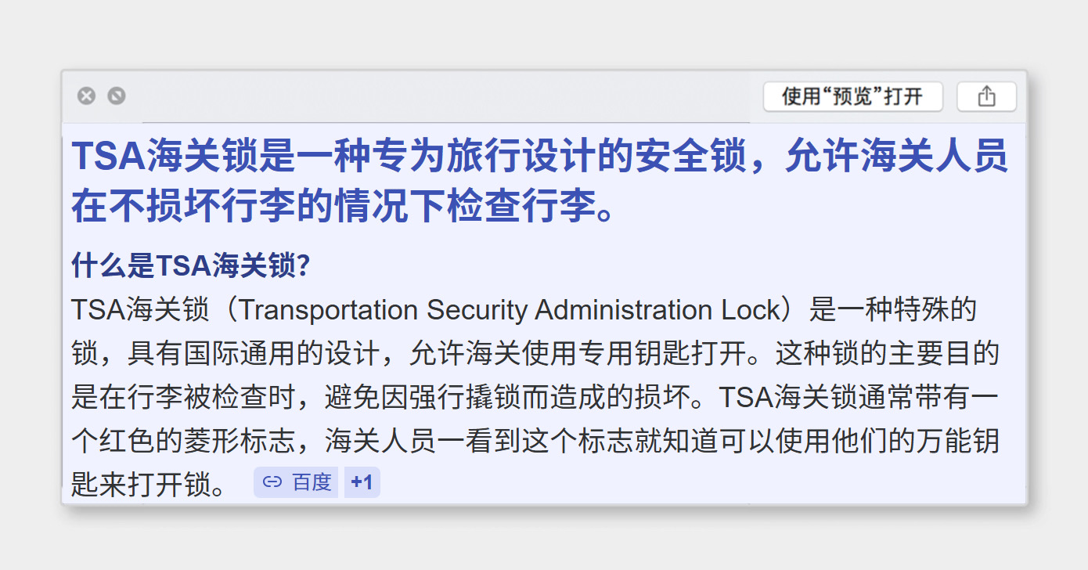The height and width of the screenshot is (570, 1088).
Task: Close the Quick Look preview window
Action: (x=86, y=96)
